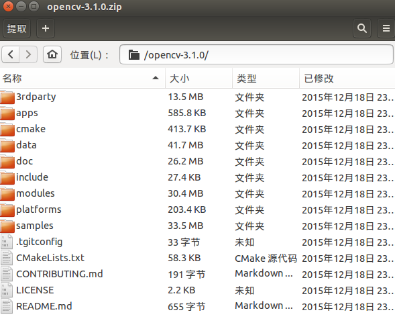Click the Markdown type cell in the README.md row

coord(264,305)
